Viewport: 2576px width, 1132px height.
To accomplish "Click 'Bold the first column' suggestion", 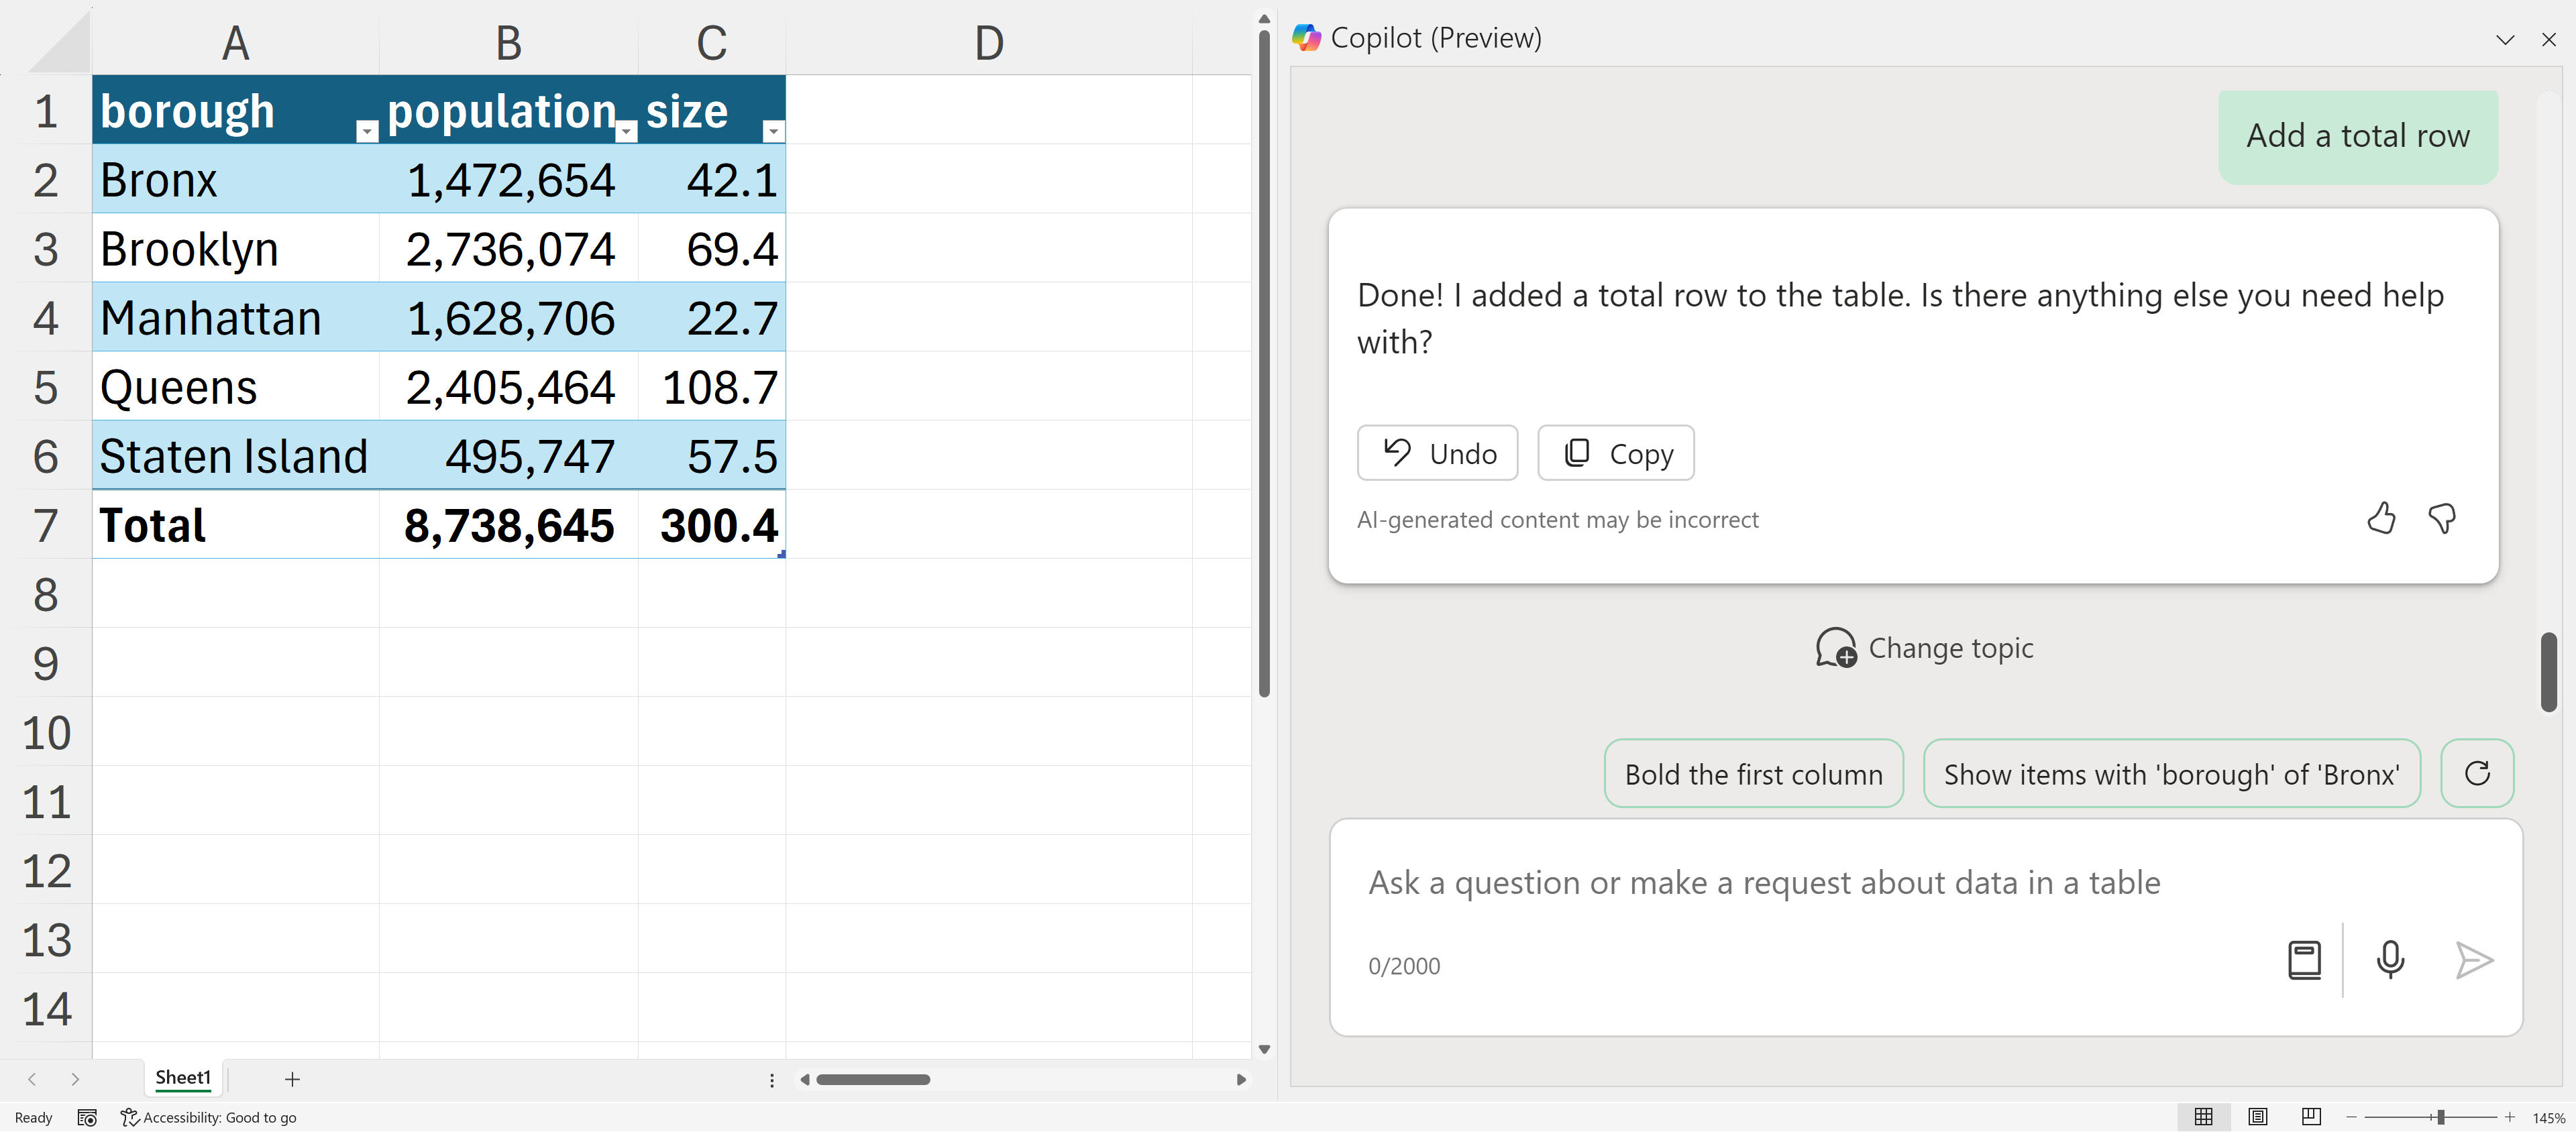I will pyautogui.click(x=1753, y=774).
